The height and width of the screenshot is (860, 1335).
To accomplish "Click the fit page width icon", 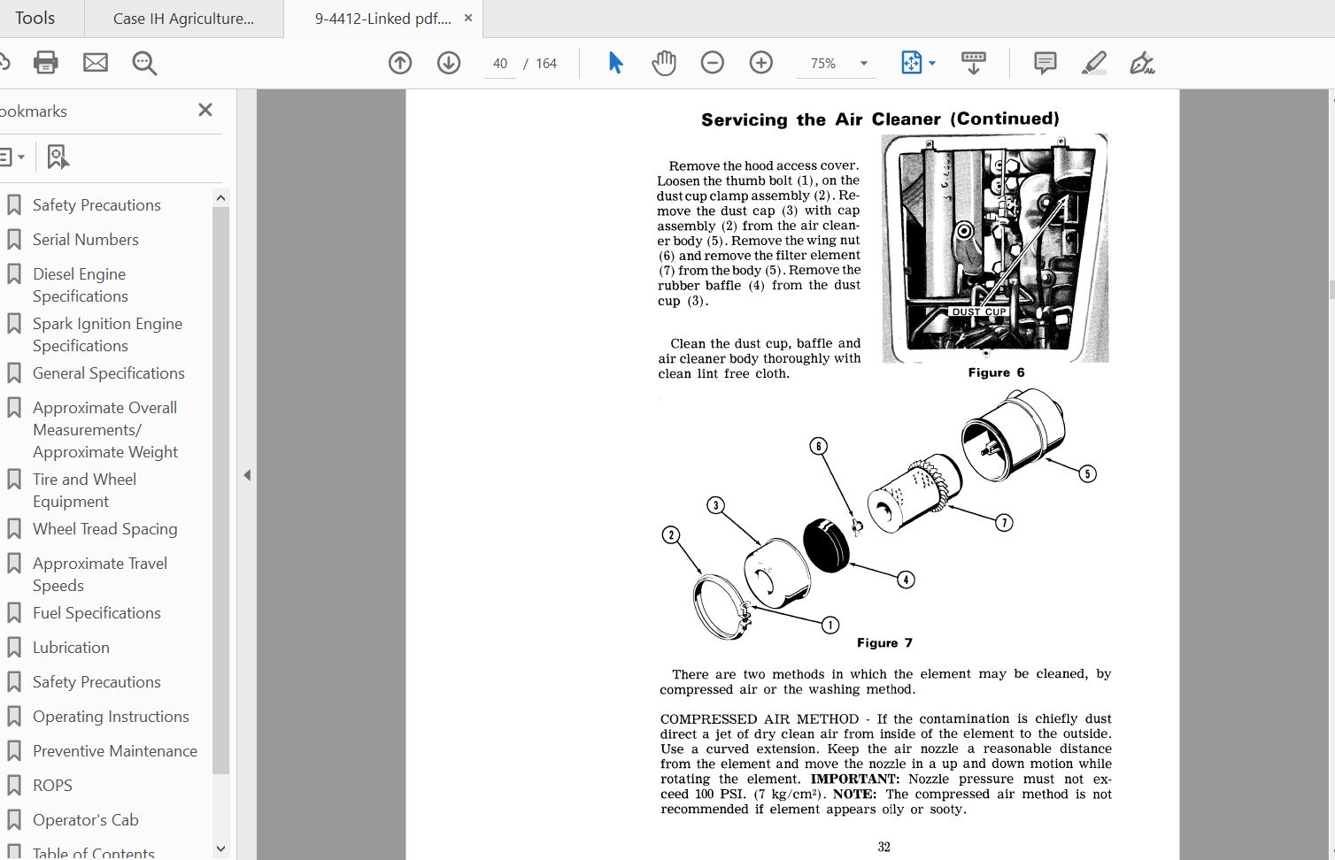I will coord(911,63).
